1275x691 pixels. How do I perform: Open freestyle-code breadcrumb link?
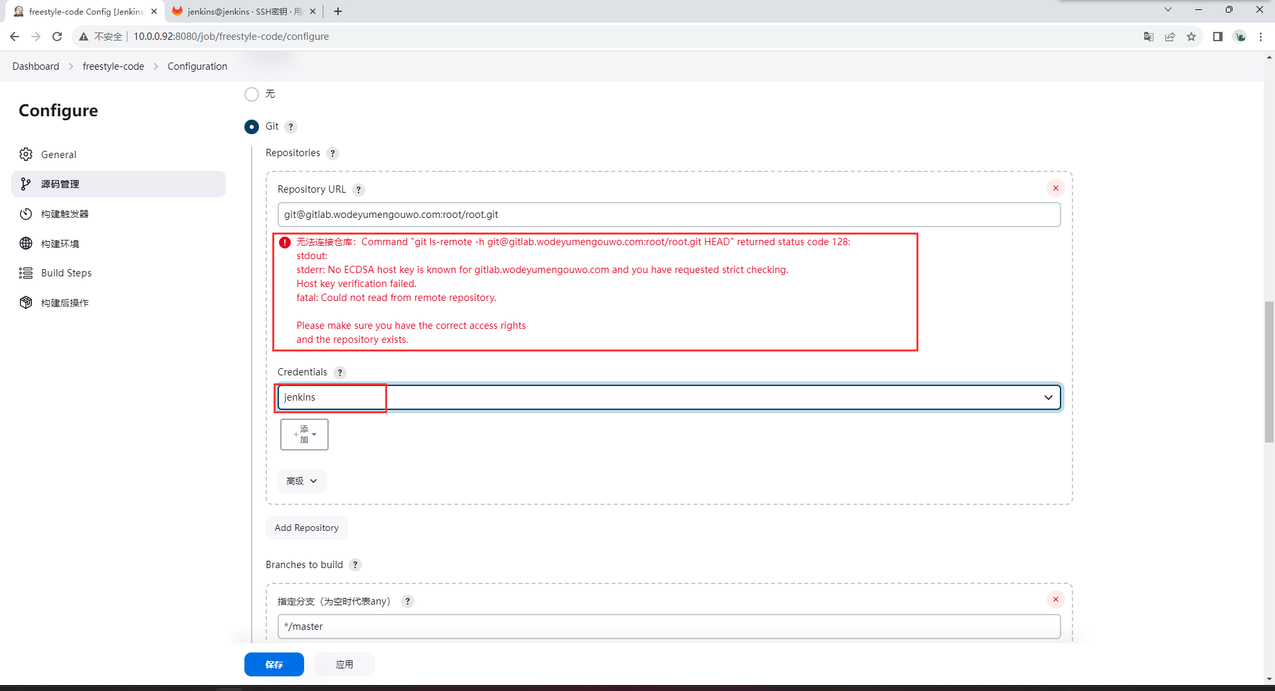pyautogui.click(x=114, y=66)
